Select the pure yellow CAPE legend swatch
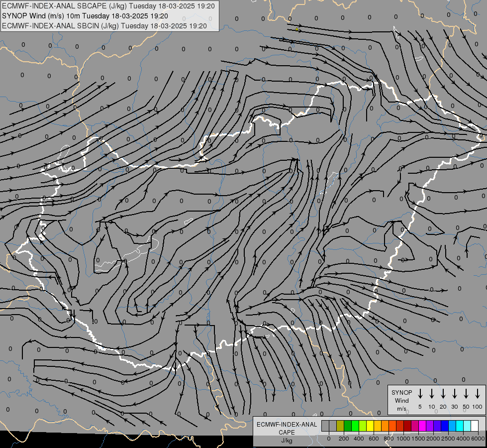 370,426
